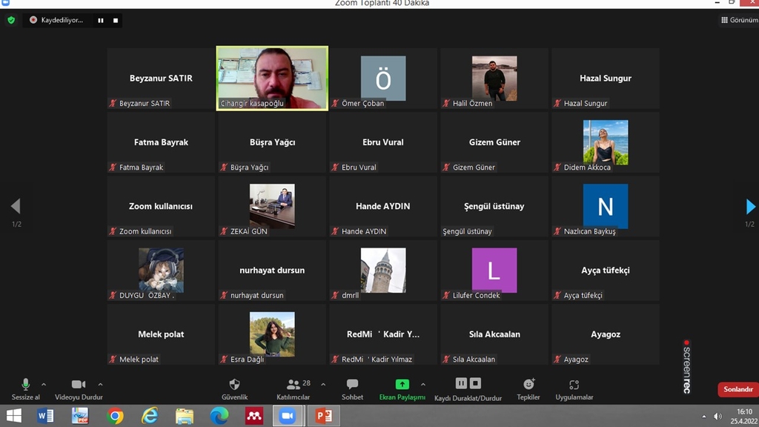The image size is (759, 427).
Task: Mute microphone with Sessize al
Action: click(x=26, y=385)
